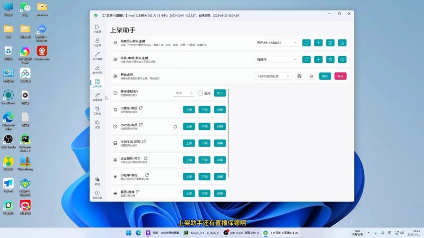Screen dimensions: 424x238
Task: Add an account in the 观察员 row
Action: pos(318,43)
